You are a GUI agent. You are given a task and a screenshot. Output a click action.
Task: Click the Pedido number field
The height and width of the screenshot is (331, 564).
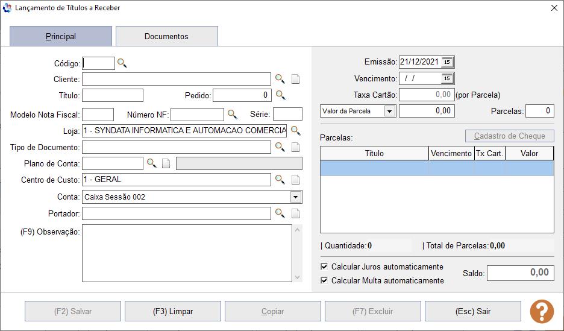242,95
